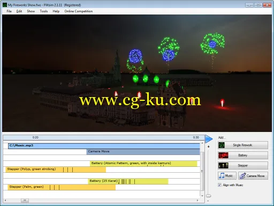Viewport: 274px width, 206px height.
Task: Click the 0:20 mark on time ruler
Action: click(x=35, y=137)
